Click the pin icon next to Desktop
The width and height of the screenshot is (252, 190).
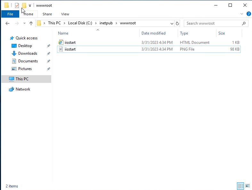click(49, 46)
